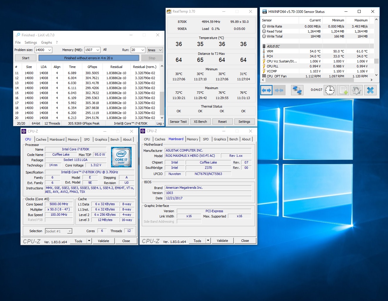Open the CPU-Z Tools dropdown arrow
388x301 pixels.
coord(89,241)
